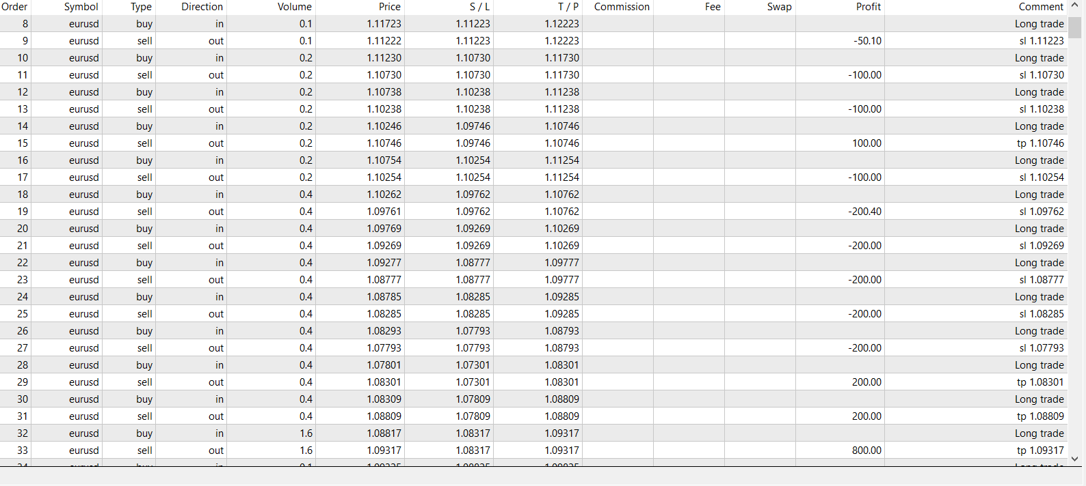Screen dimensions: 1086x486
Task: Click comment 'sl 1.08285'
Action: tap(1042, 314)
